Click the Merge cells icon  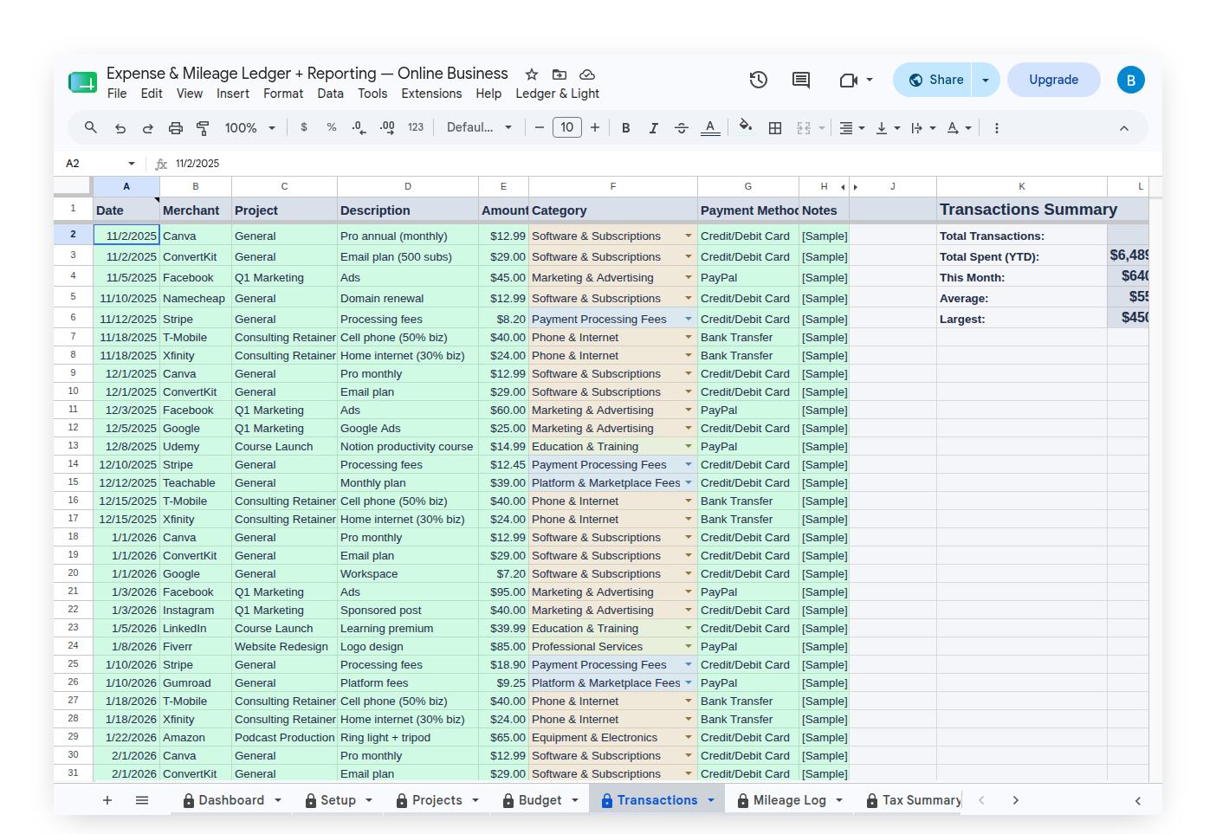[x=804, y=128]
